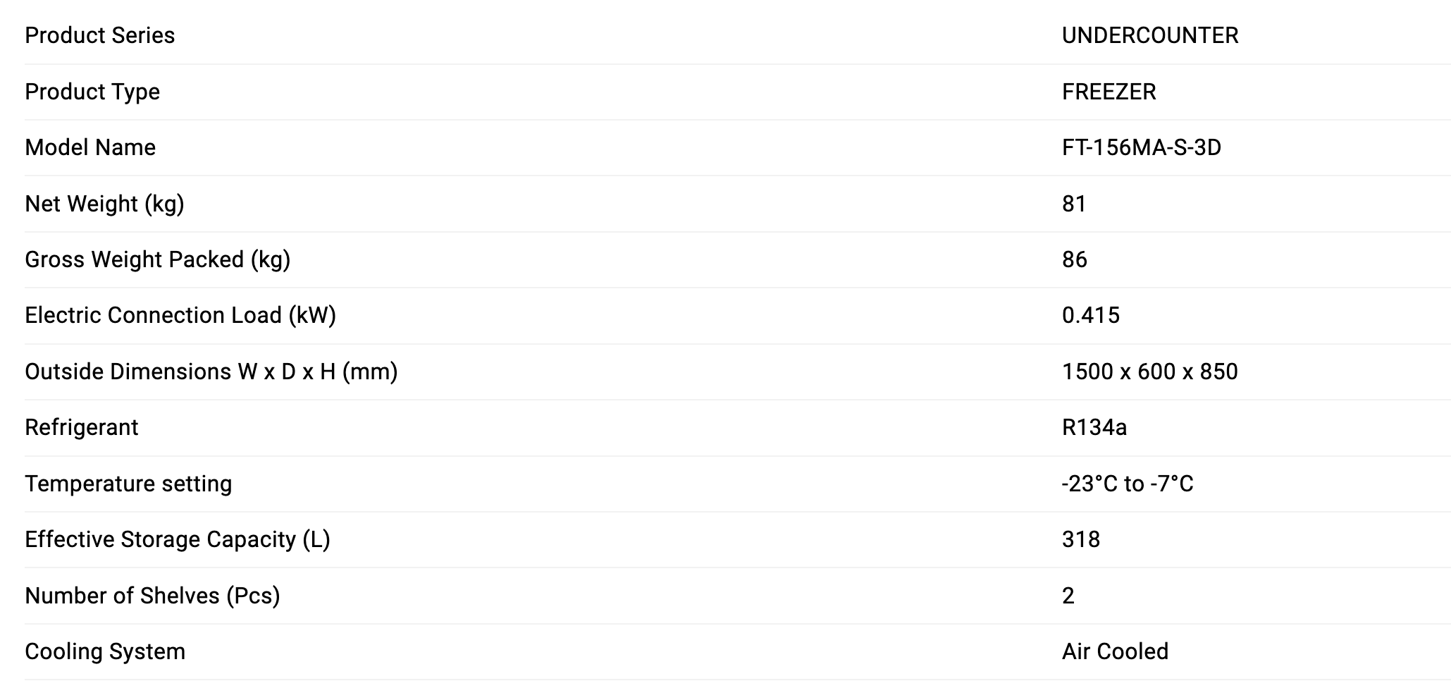
Task: Click the Refrigerant label
Action: pyautogui.click(x=82, y=427)
